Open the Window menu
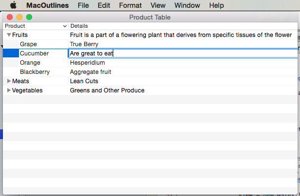Image resolution: width=300 pixels, height=196 pixels. (187, 5)
